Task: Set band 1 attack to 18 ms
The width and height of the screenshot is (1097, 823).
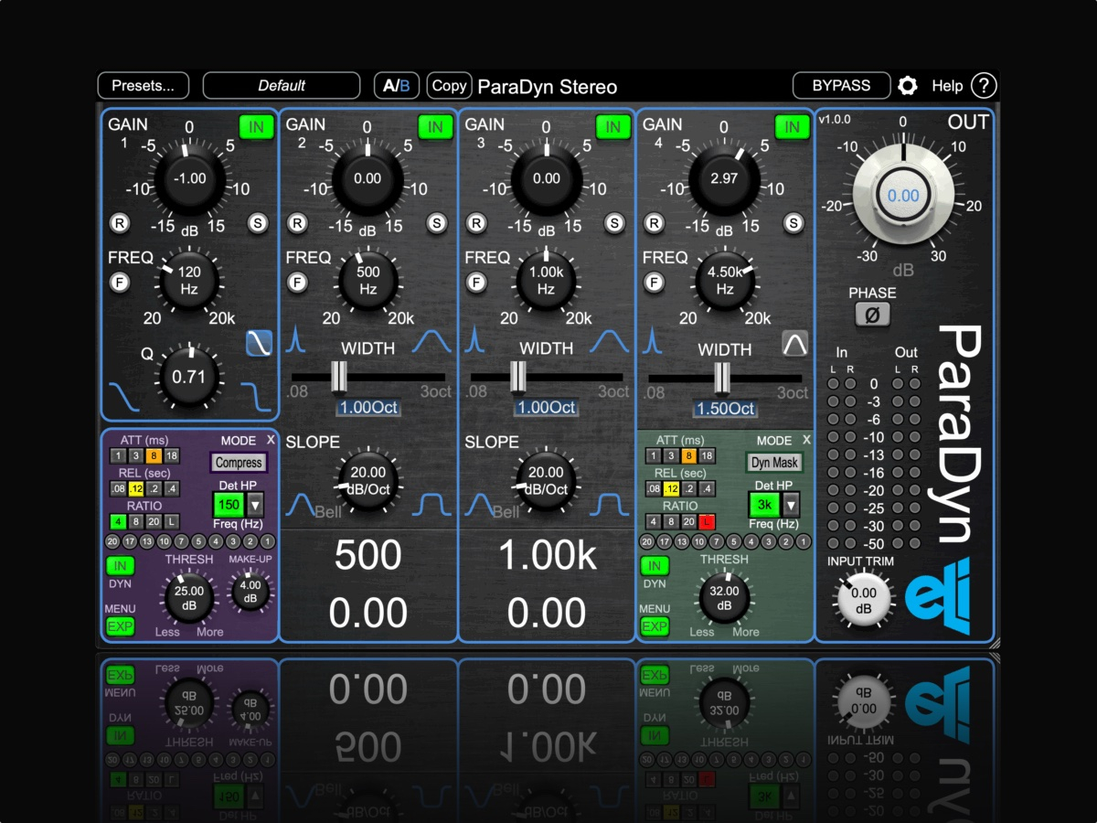Action: click(172, 455)
